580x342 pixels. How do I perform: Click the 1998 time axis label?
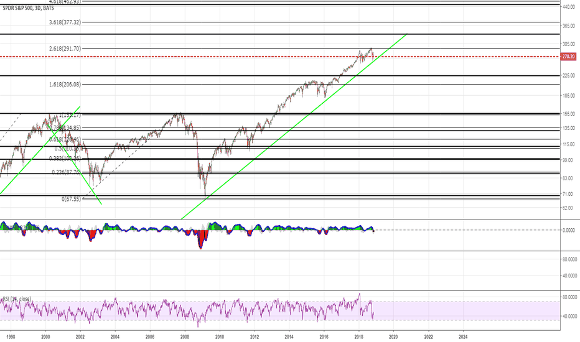pyautogui.click(x=11, y=337)
